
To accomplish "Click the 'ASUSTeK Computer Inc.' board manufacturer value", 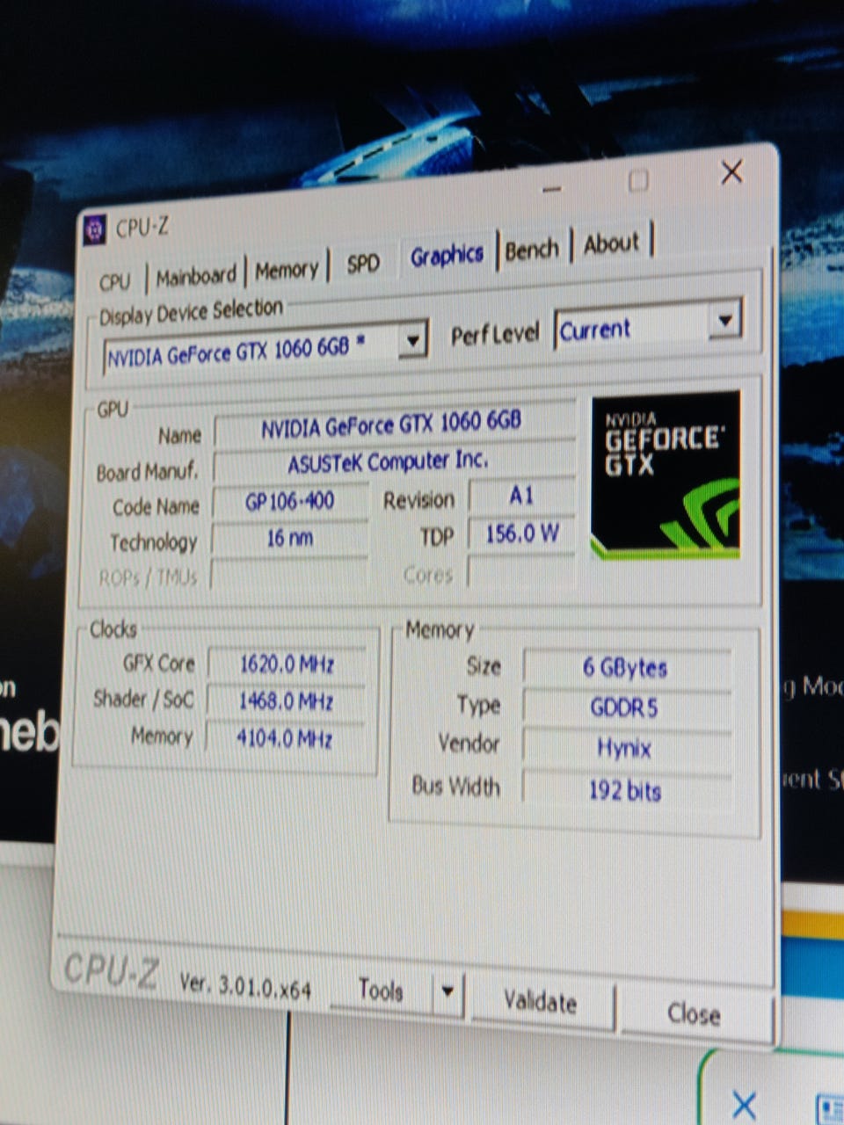I will (388, 461).
